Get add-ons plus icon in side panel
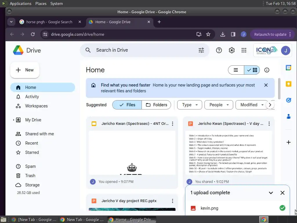Image resolution: width=297 pixels, height=223 pixels. tap(288, 142)
